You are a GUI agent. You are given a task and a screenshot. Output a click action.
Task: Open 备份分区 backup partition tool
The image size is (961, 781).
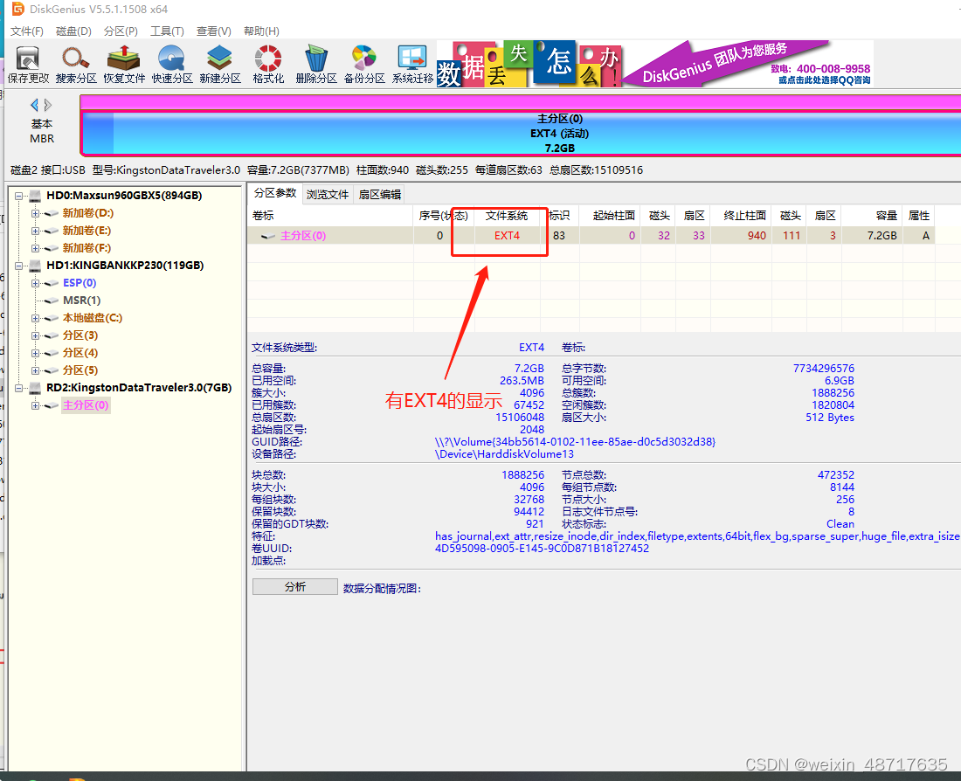tap(364, 64)
